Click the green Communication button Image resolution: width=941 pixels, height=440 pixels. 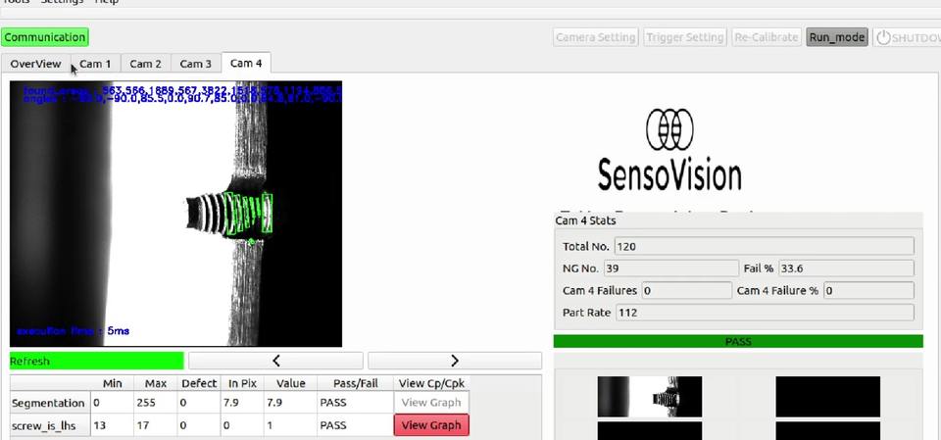click(45, 37)
